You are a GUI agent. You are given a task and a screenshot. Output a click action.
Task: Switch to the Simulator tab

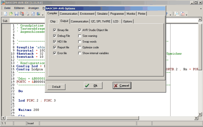point(102,14)
